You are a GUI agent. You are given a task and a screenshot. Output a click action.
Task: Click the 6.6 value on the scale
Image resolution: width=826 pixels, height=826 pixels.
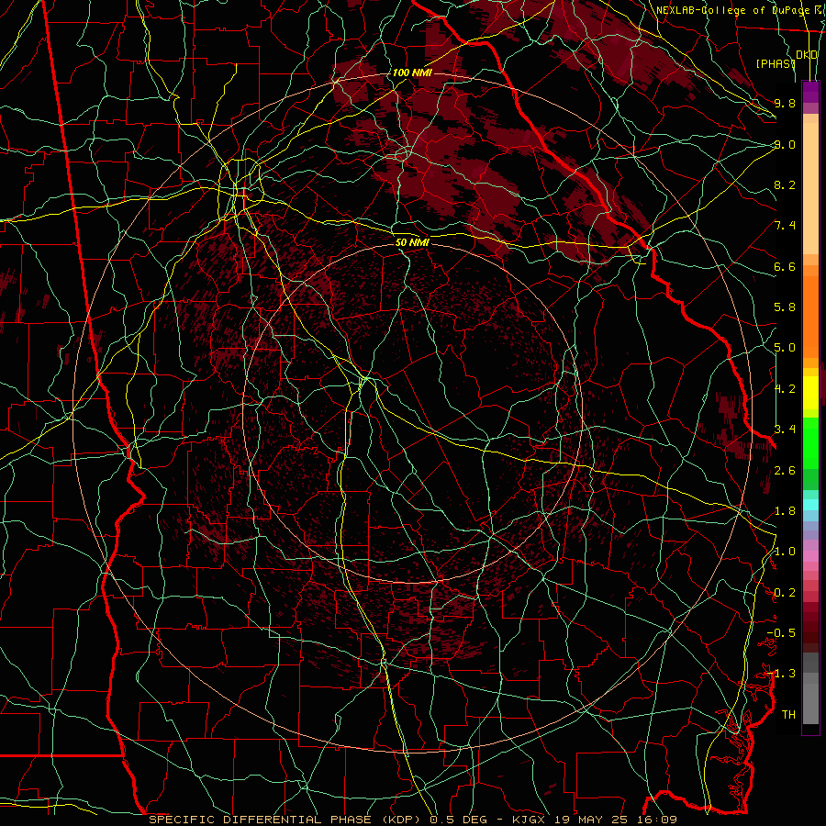pyautogui.click(x=785, y=266)
